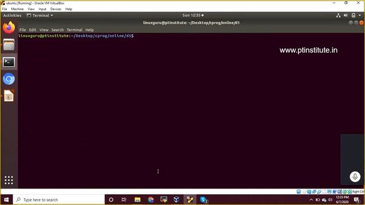Open the Terminal menu in terminal menubar
365x205 pixels.
click(75, 30)
